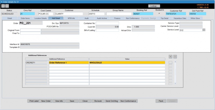The image size is (215, 110).
Task: Click the Pack button
Action: coord(161,101)
